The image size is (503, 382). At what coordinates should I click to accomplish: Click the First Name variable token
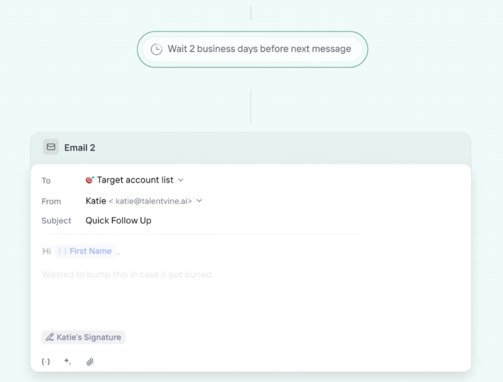click(90, 251)
